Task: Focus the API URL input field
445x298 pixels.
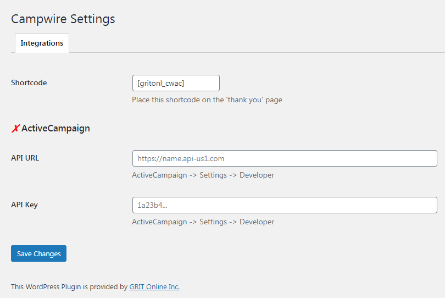Action: pos(284,158)
